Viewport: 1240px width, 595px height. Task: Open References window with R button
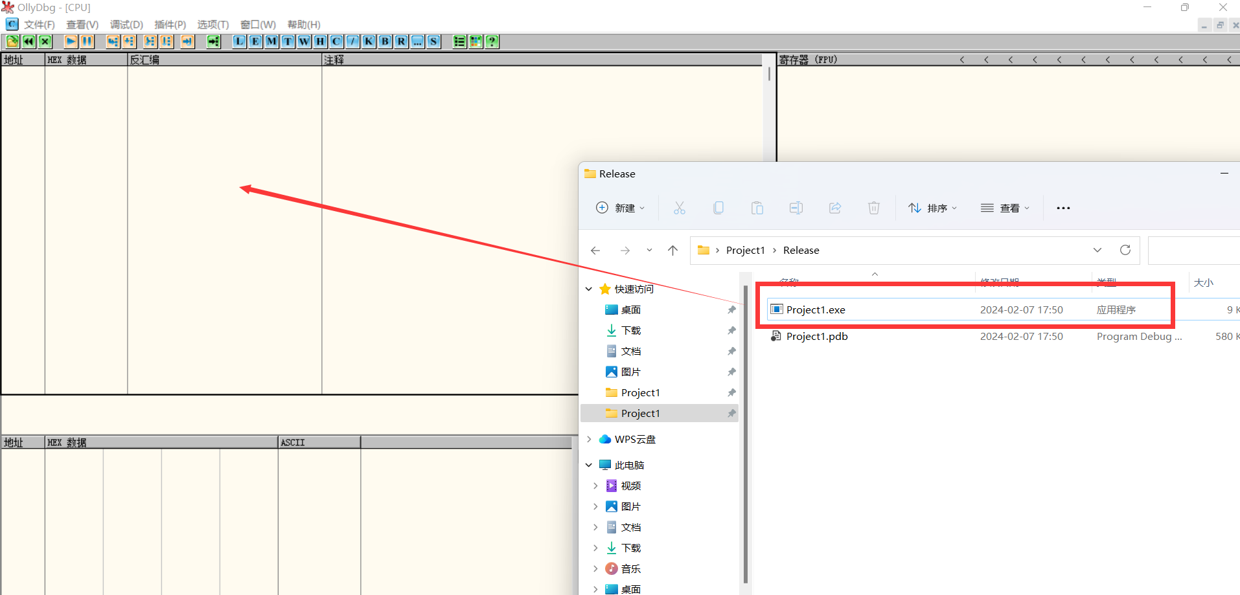(x=402, y=41)
